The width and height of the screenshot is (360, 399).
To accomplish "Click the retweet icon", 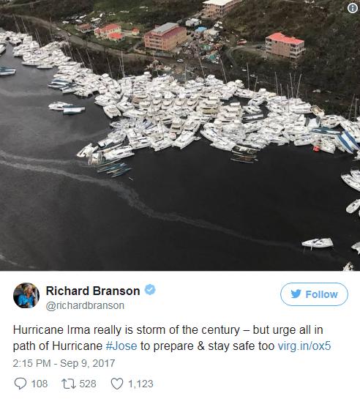I will (x=70, y=384).
